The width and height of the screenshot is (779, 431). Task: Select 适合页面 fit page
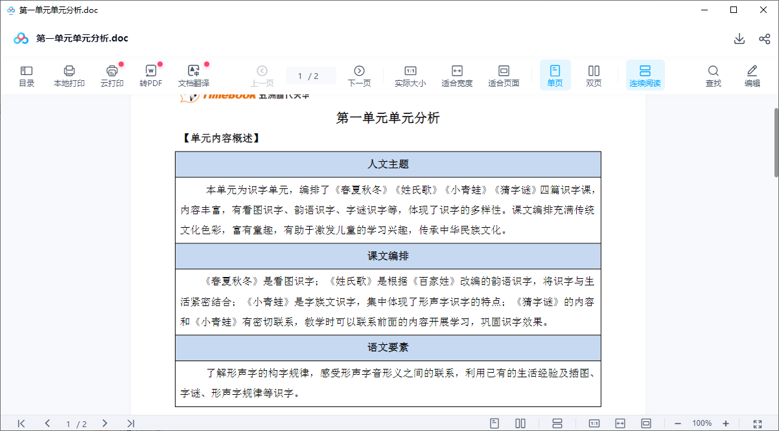pyautogui.click(x=504, y=75)
